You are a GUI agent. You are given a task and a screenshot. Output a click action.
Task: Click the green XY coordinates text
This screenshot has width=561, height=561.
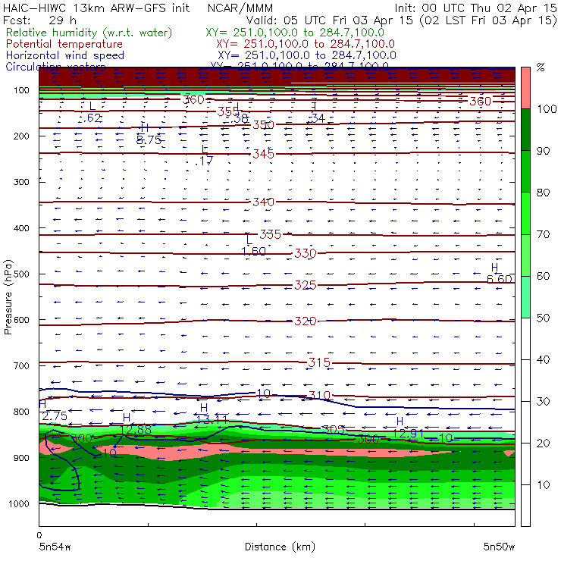click(x=295, y=33)
